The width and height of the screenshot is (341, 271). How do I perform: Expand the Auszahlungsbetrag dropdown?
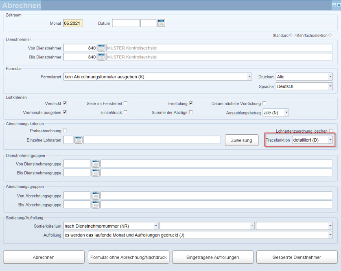(x=286, y=113)
